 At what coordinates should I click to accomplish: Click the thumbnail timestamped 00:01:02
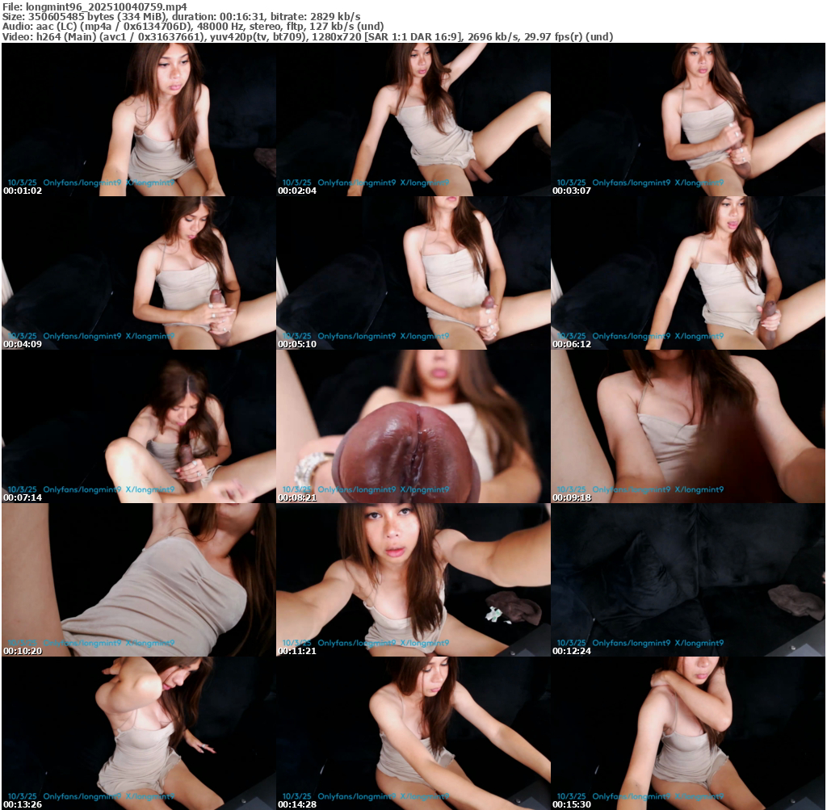138,119
